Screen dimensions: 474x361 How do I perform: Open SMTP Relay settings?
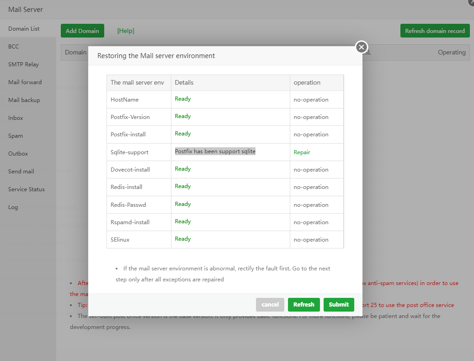[x=23, y=65]
